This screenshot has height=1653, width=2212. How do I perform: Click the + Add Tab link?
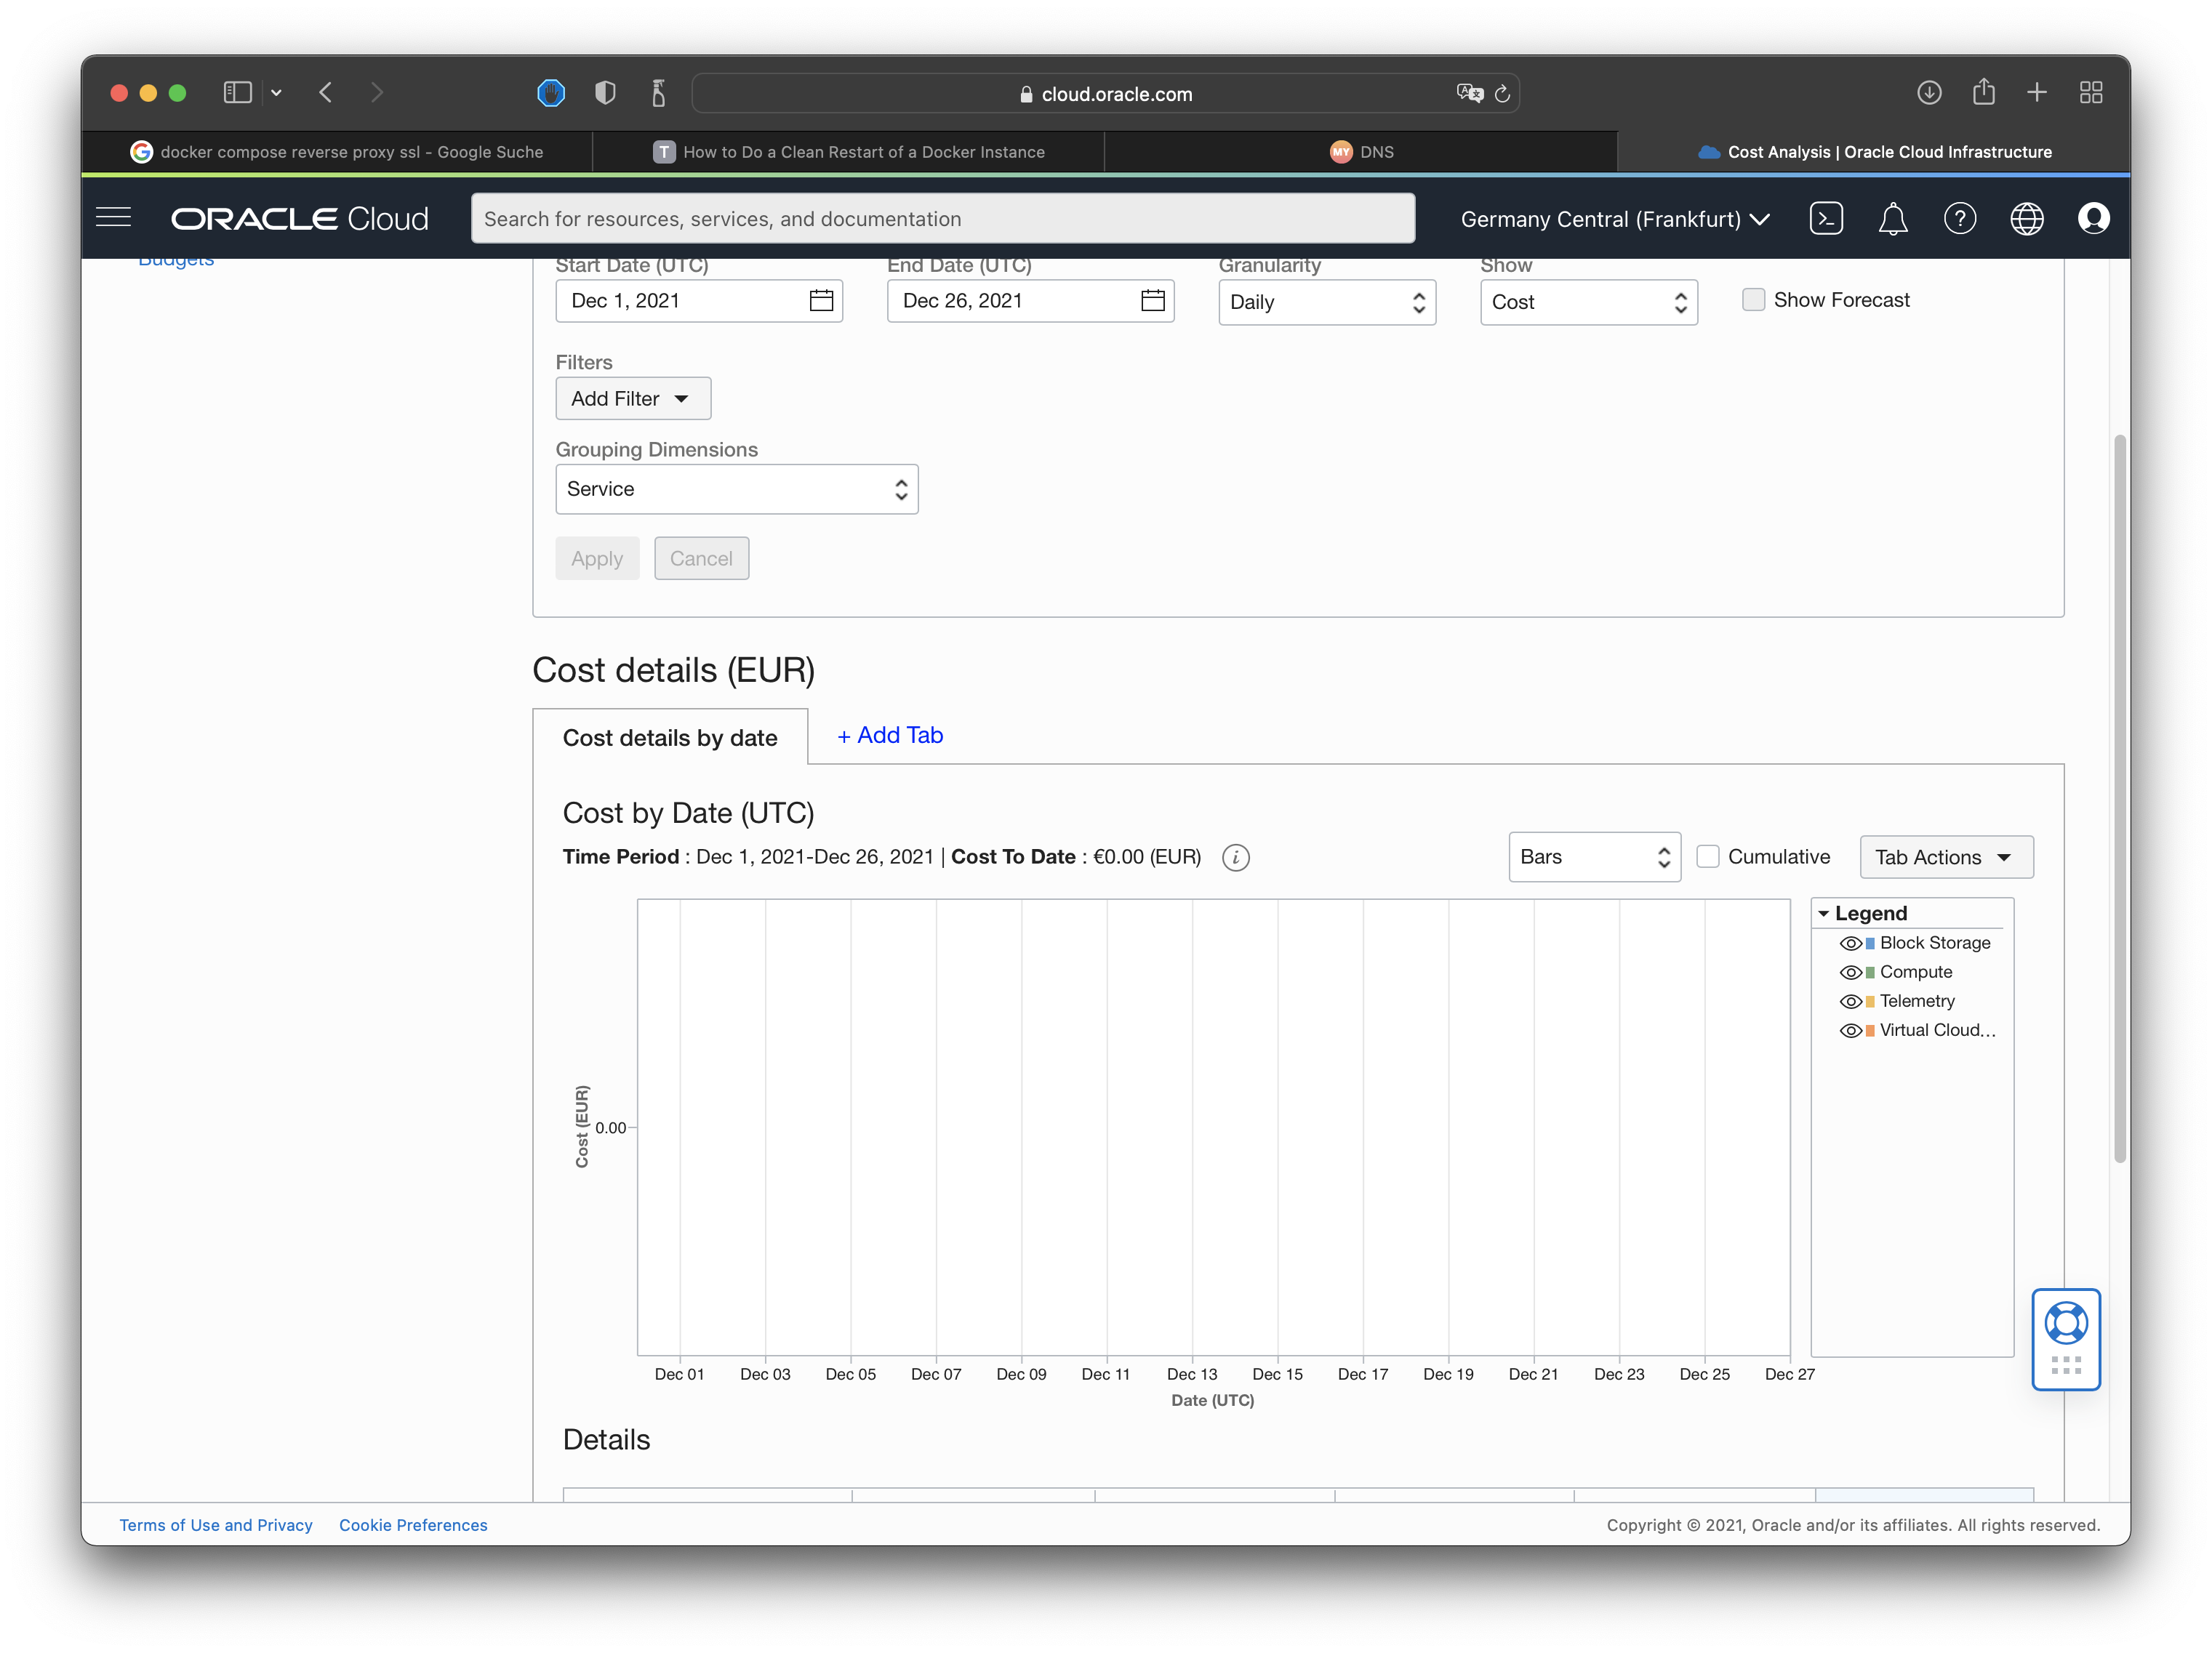click(890, 736)
